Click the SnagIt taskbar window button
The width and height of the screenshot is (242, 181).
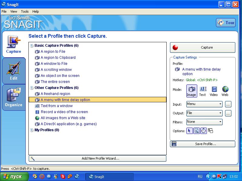pos(110,177)
